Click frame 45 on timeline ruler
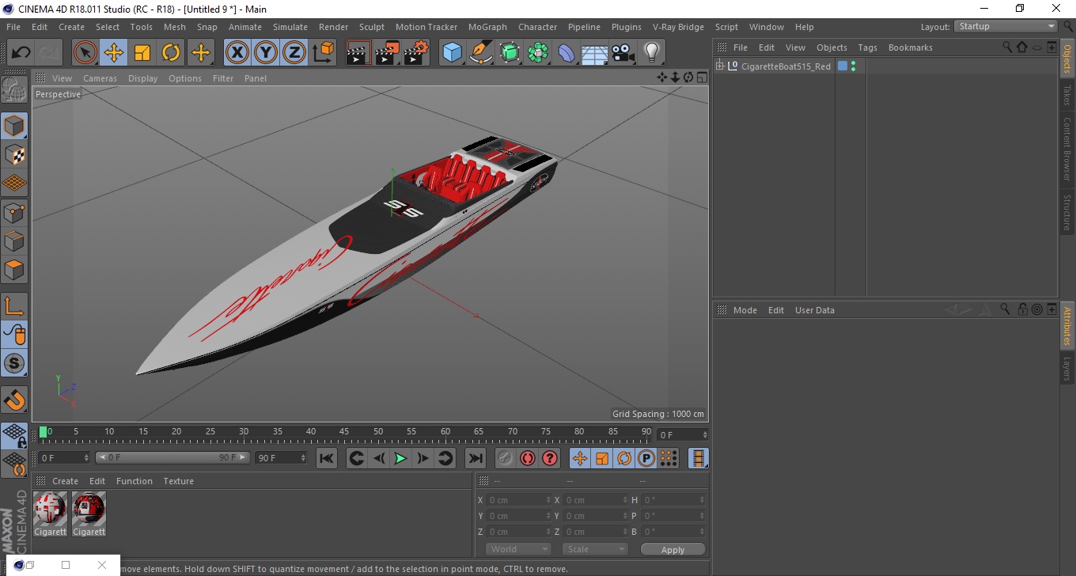This screenshot has width=1076, height=576. click(x=344, y=434)
